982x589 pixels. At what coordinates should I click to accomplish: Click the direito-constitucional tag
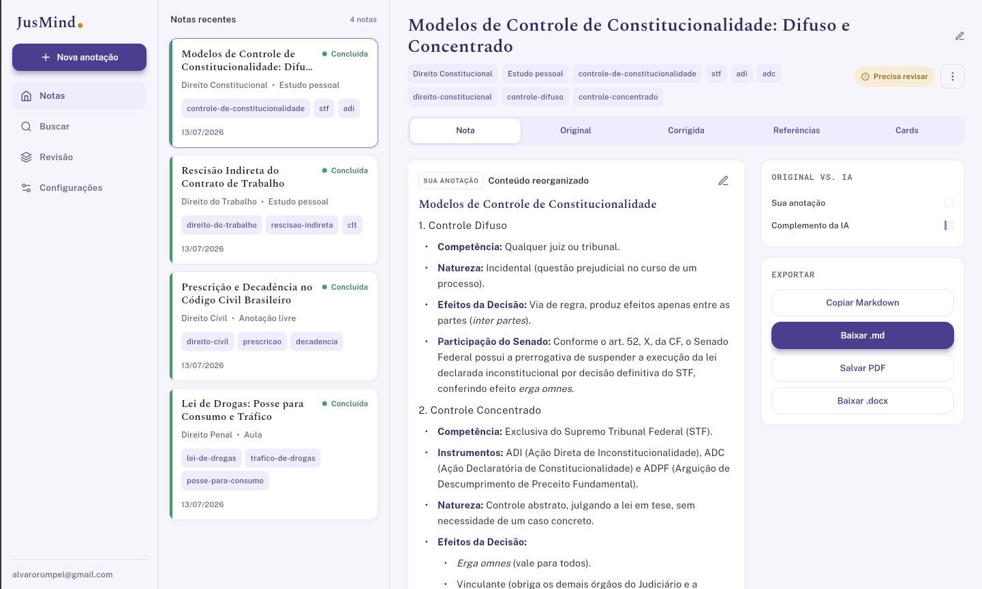click(452, 97)
